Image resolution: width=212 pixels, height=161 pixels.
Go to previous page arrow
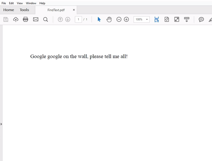point(60,19)
